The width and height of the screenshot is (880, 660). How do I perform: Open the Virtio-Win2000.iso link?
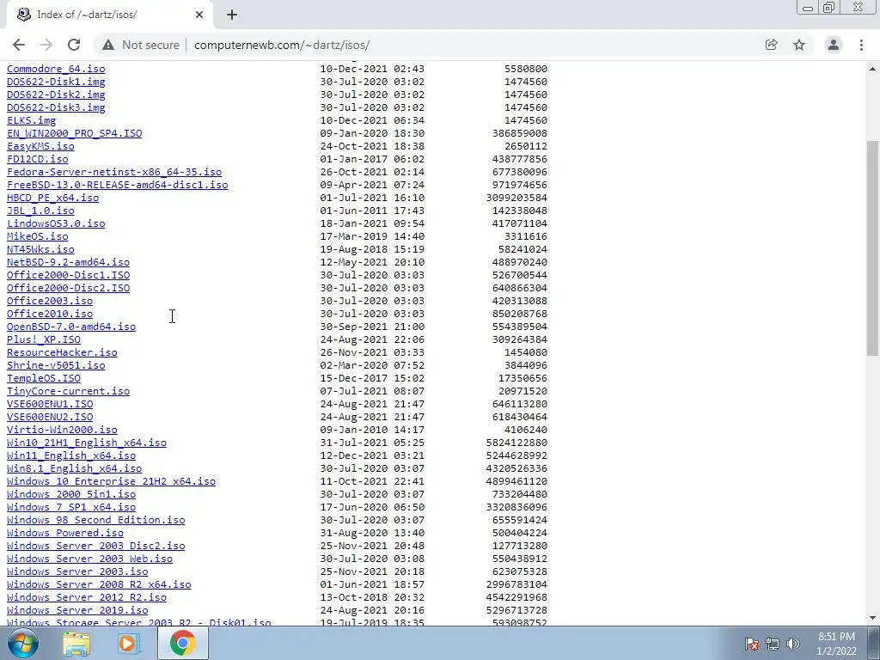tap(62, 430)
